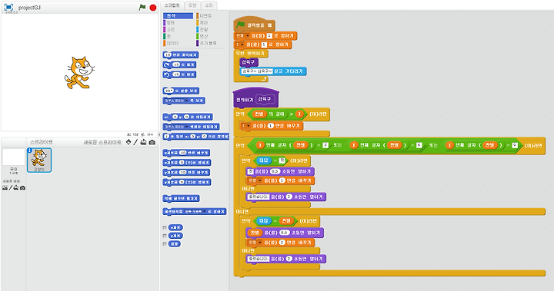Select the stage backdrop thumbnail
Screen dimensions: 554x291
pyautogui.click(x=13, y=157)
